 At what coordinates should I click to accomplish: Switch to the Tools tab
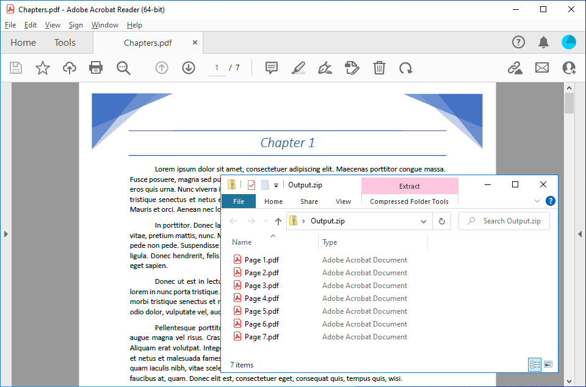pos(65,42)
